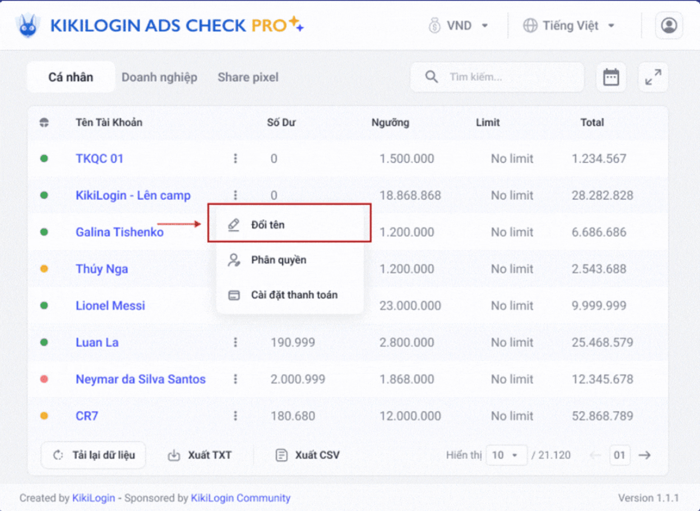The height and width of the screenshot is (511, 700).
Task: Click the Total column header
Action: (x=592, y=123)
